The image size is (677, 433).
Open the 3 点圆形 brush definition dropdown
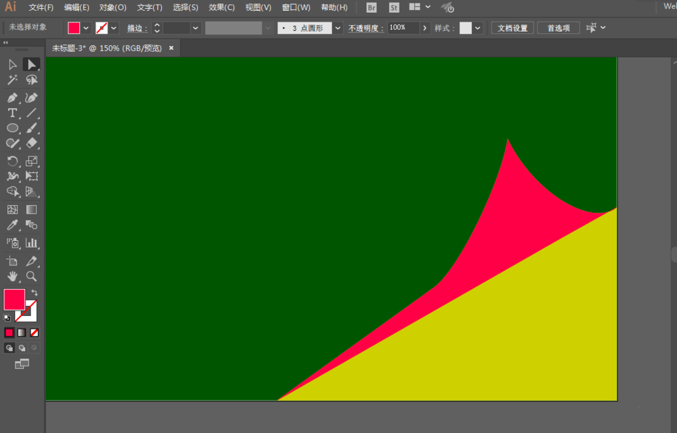click(338, 28)
